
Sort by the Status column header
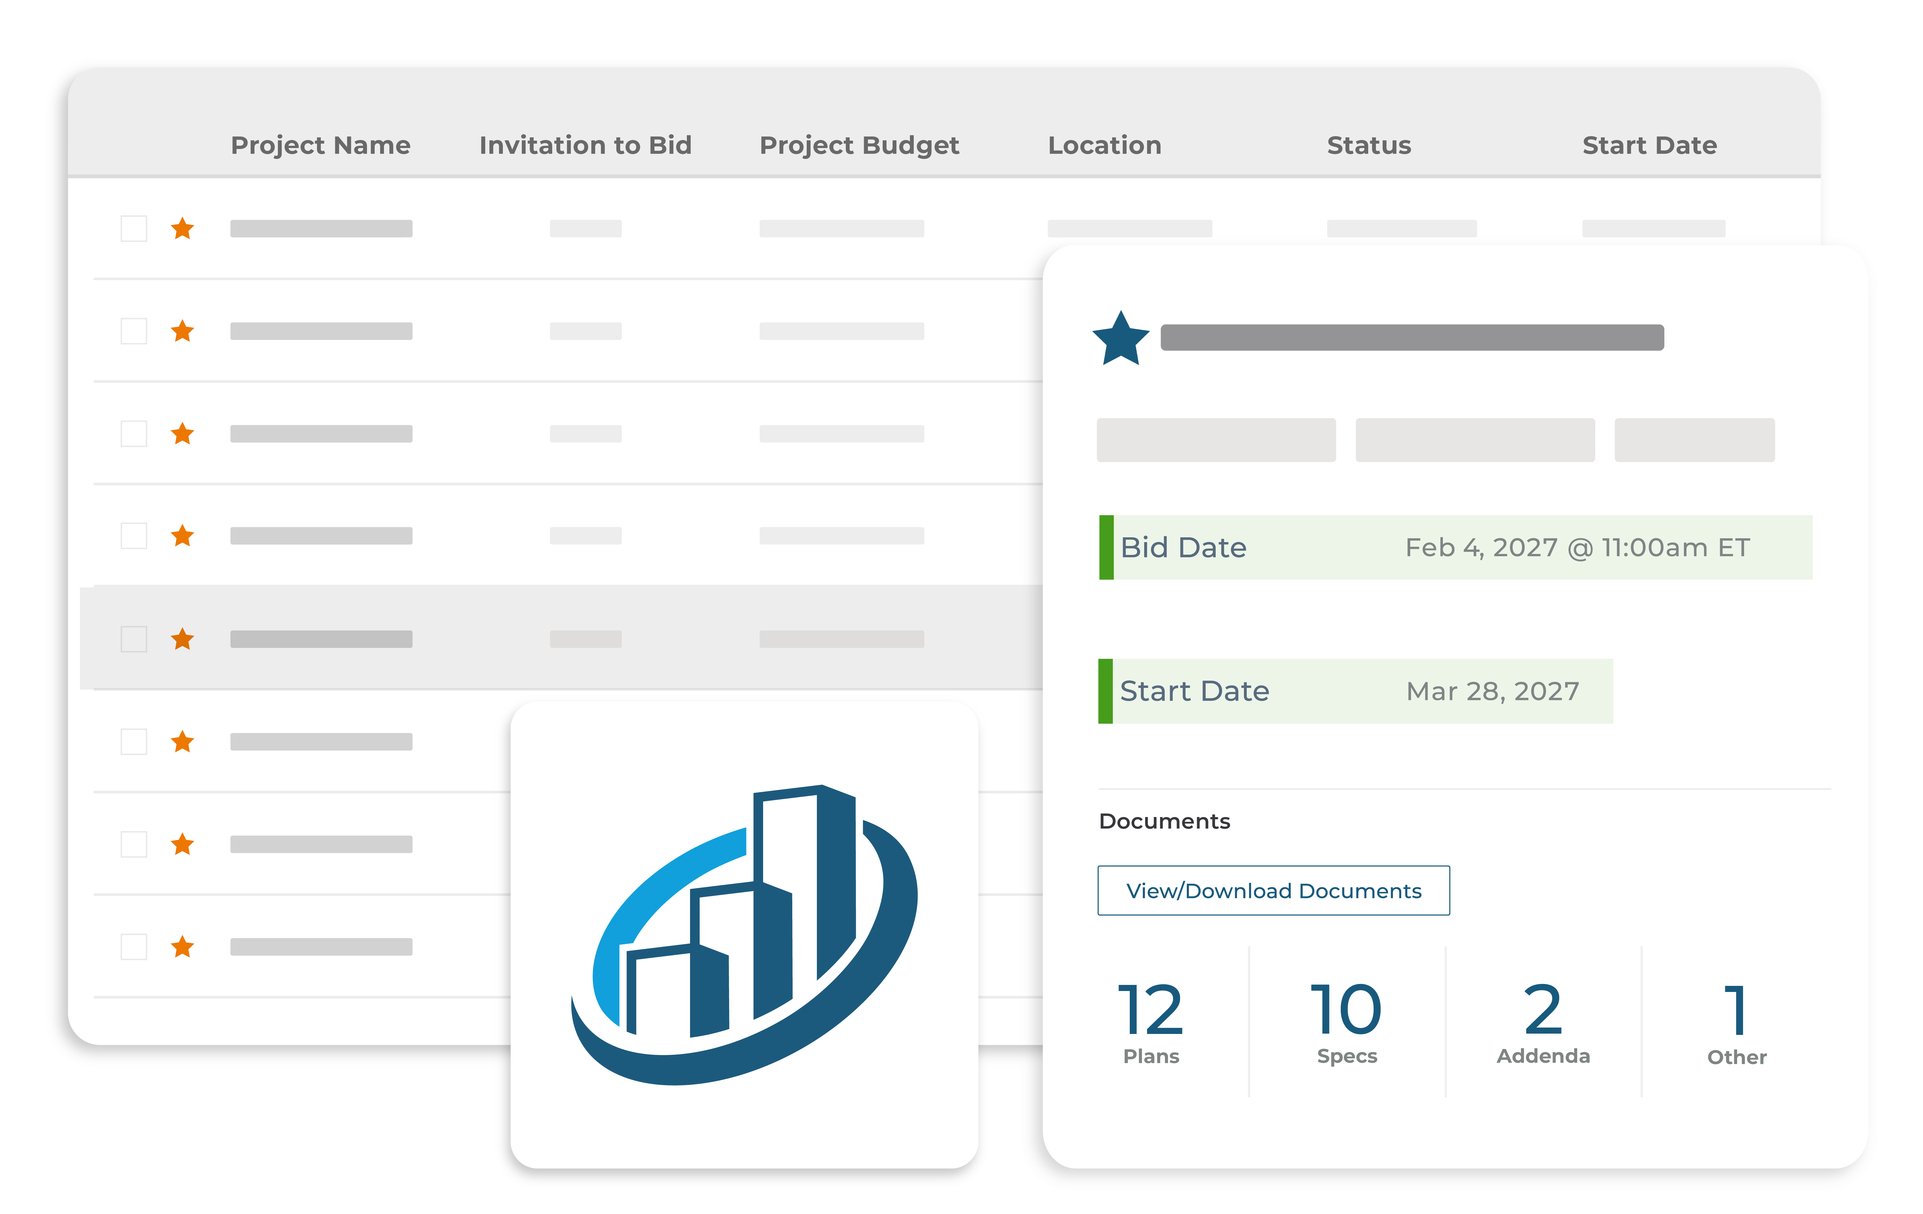click(x=1369, y=145)
